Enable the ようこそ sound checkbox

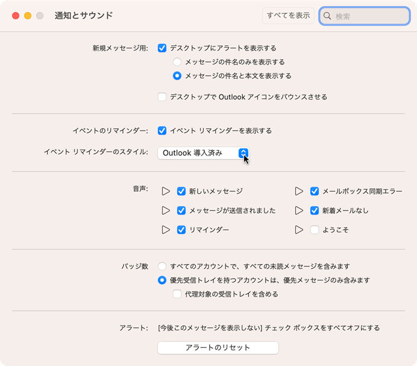coord(314,230)
